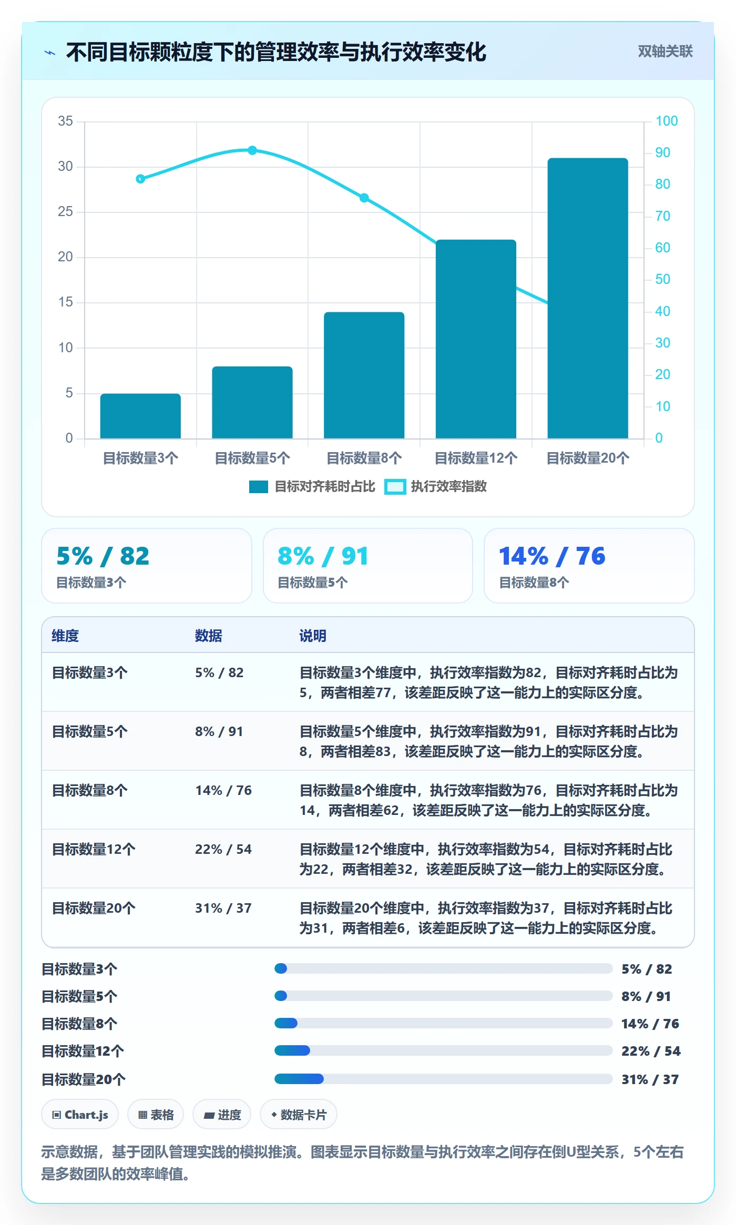Viewport: 736px width, 1225px height.
Task: Click table row label 目标数量12个
Action: (x=94, y=849)
